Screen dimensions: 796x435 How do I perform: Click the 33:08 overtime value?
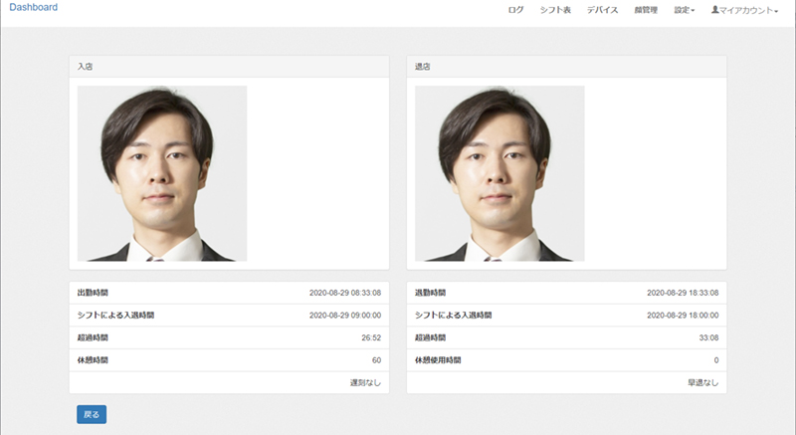[707, 337]
